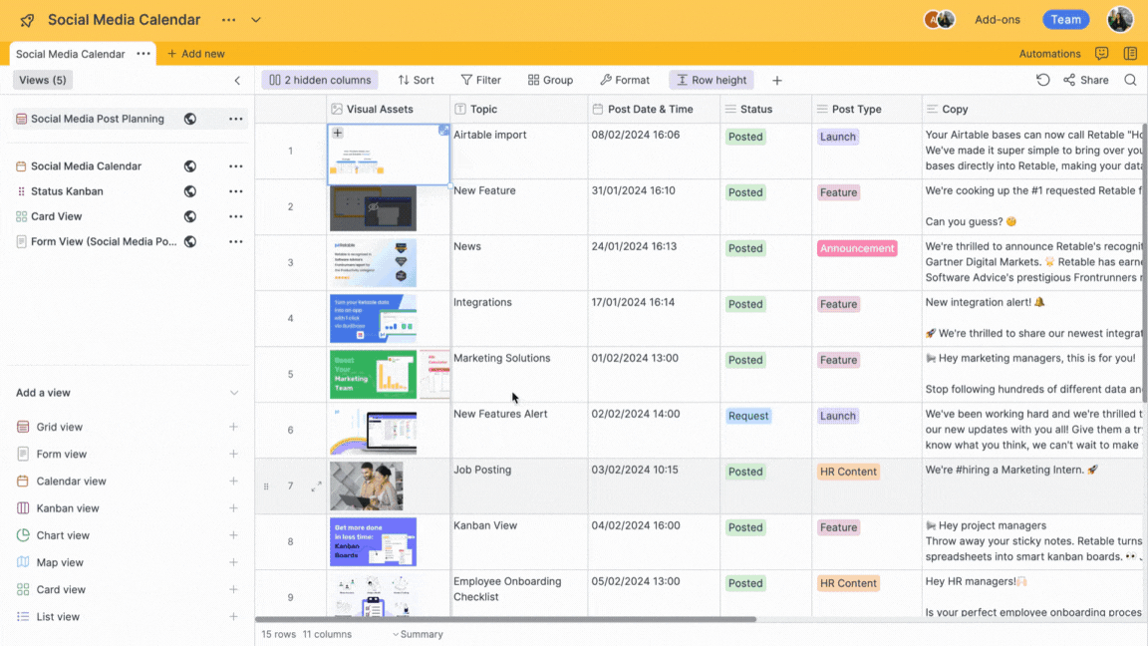Collapse the views sidebar with arrow

tap(237, 81)
